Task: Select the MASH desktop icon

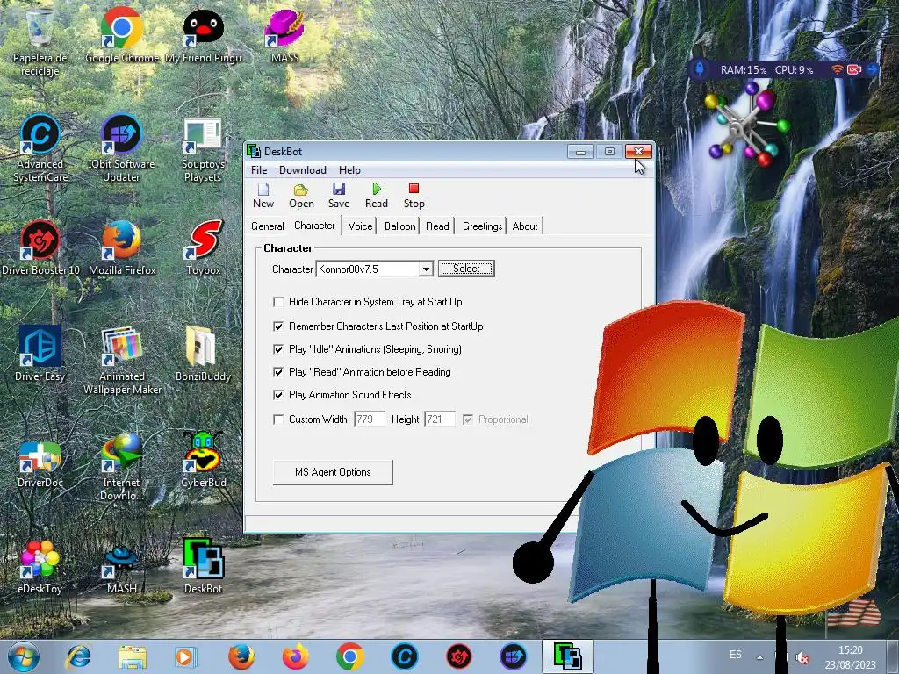Action: (121, 569)
